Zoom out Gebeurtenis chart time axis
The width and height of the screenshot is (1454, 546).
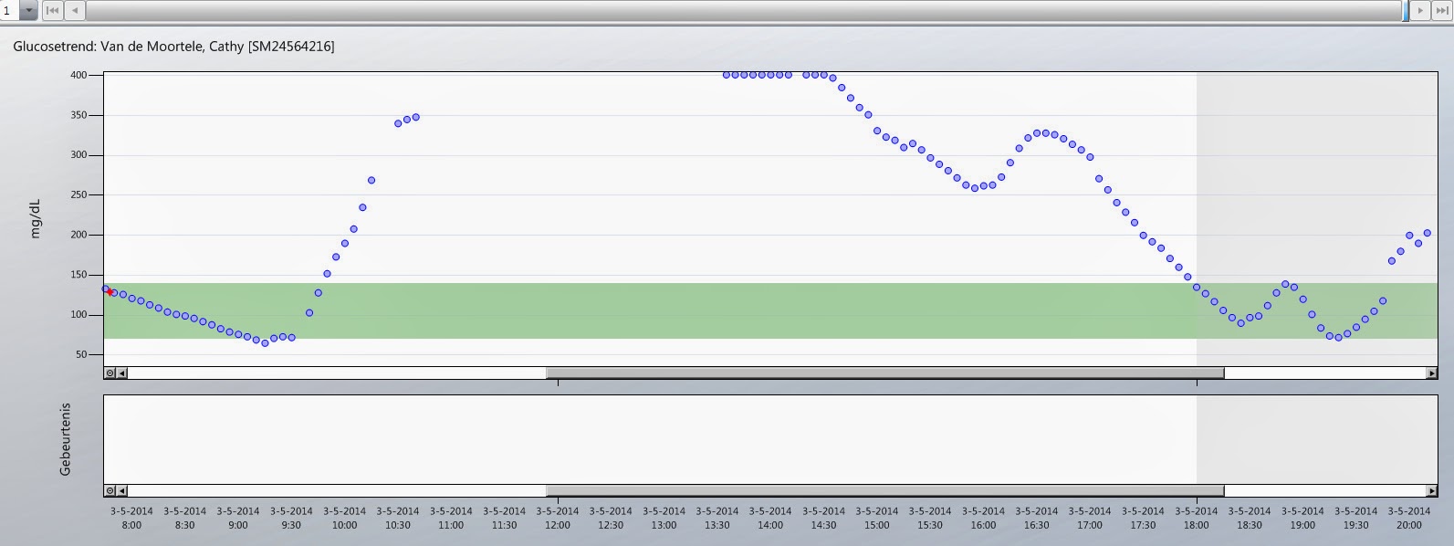pos(110,490)
